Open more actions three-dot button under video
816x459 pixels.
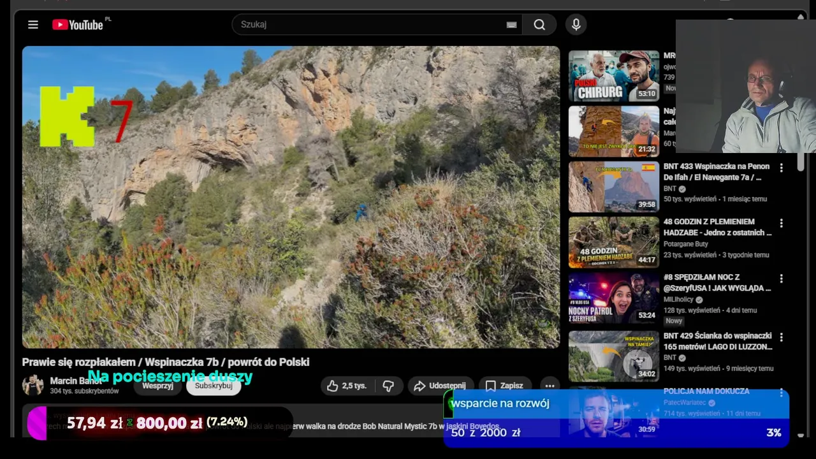550,386
